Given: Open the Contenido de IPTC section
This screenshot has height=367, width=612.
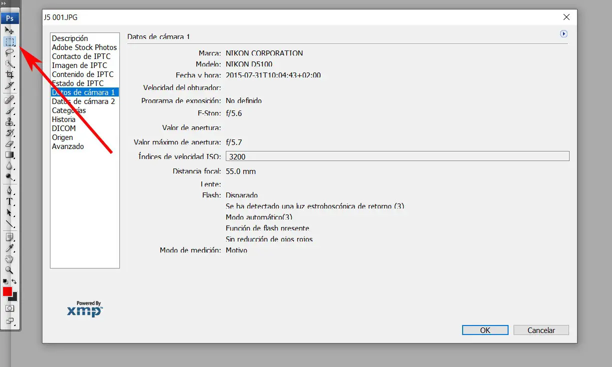Looking at the screenshot, I should pos(83,74).
